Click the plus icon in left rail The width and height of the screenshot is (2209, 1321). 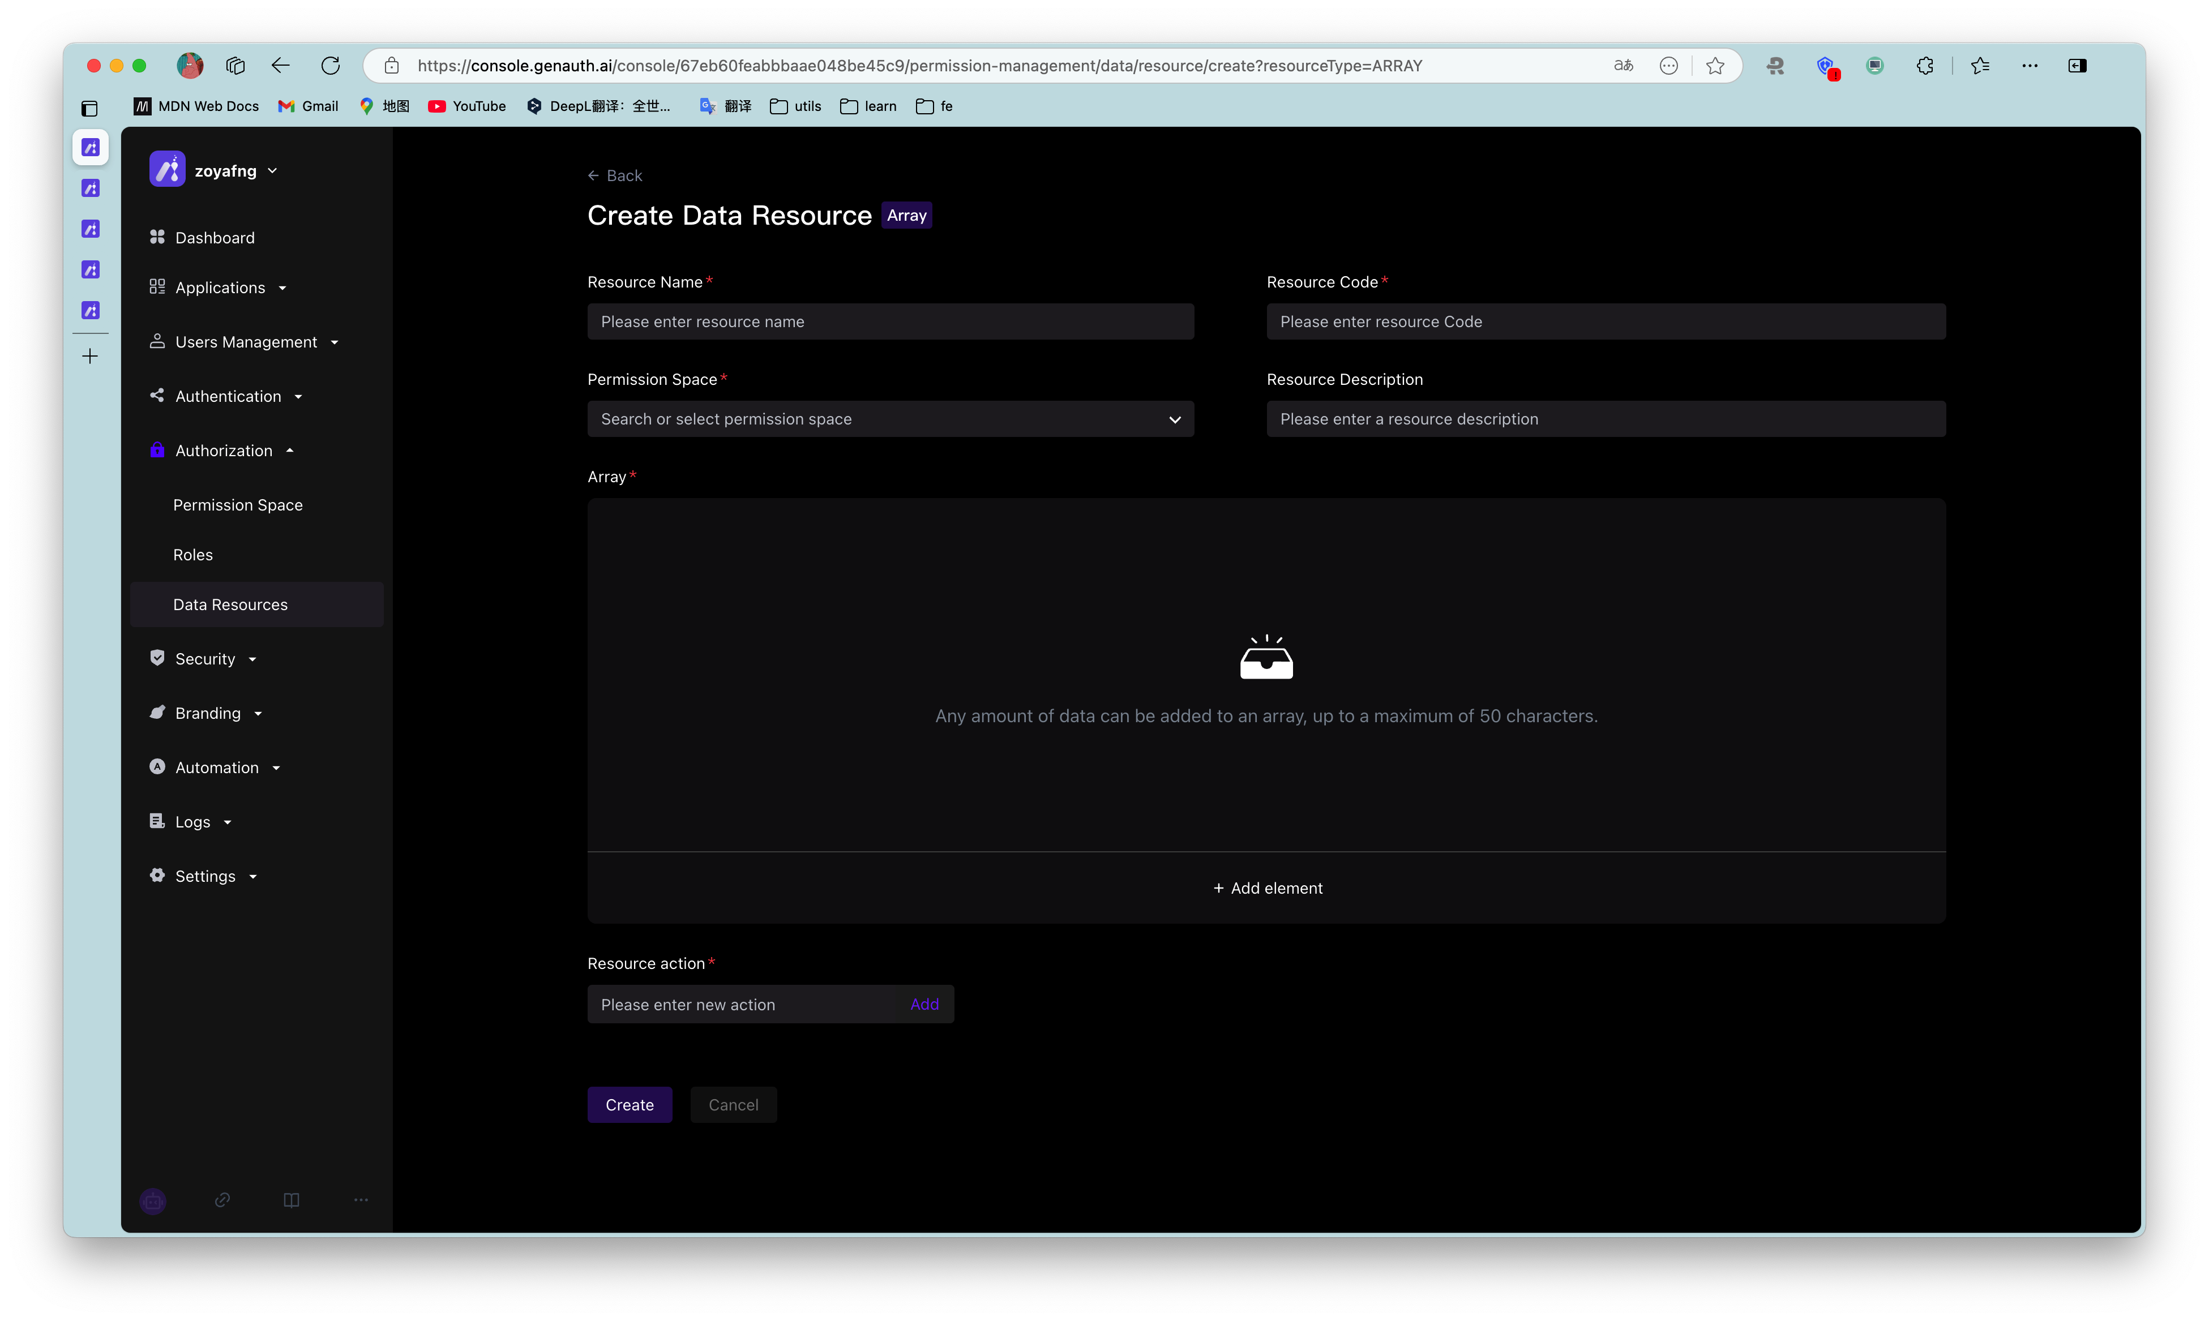click(90, 356)
